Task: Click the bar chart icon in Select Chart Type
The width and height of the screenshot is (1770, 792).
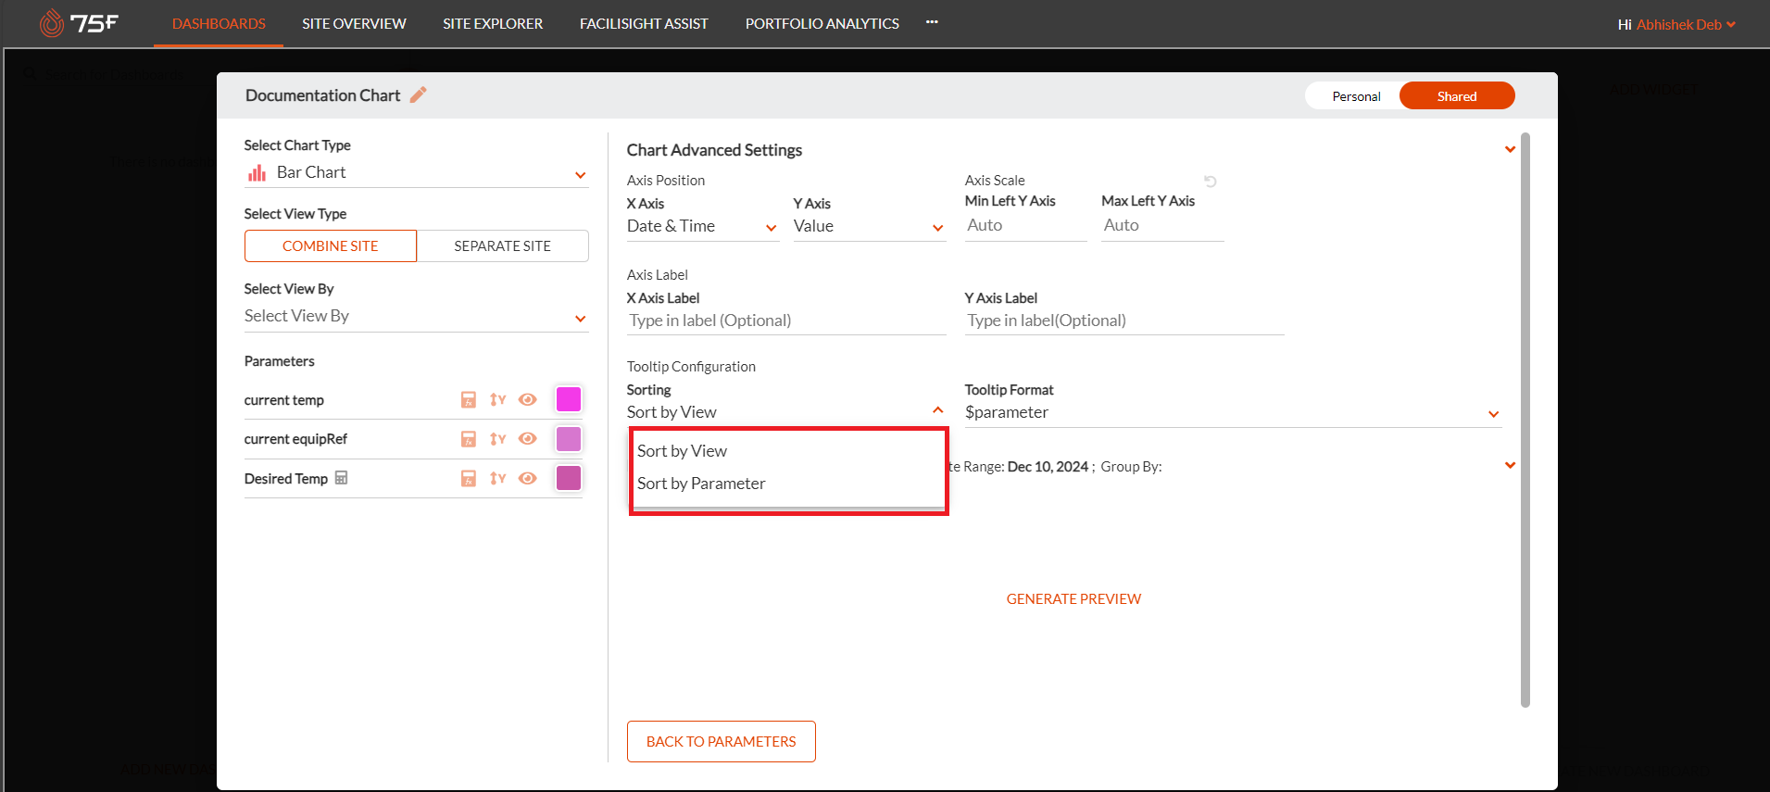Action: [x=257, y=172]
